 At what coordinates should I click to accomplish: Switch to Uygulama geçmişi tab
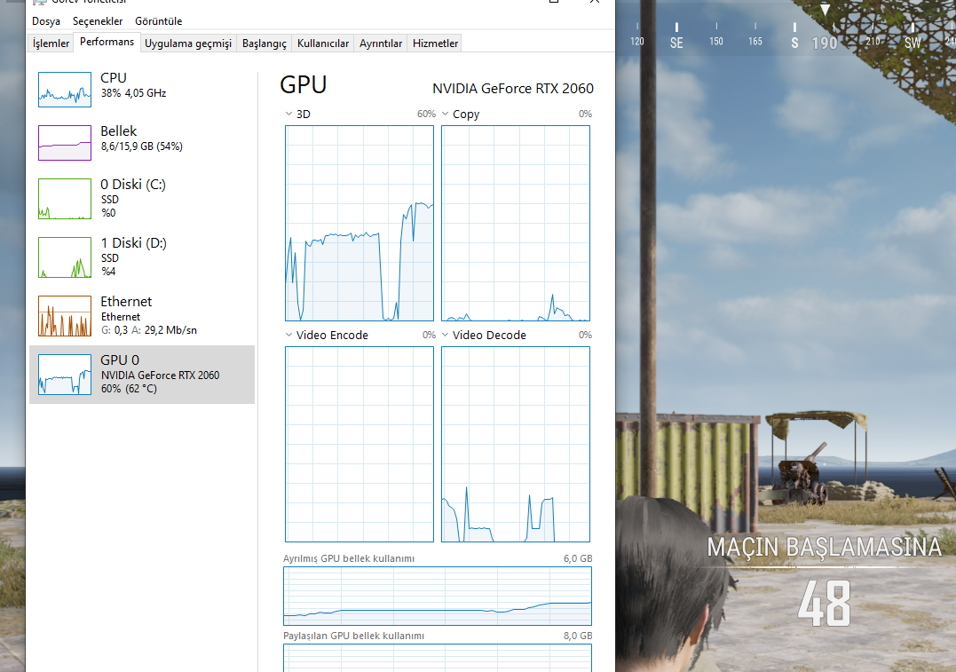188,43
